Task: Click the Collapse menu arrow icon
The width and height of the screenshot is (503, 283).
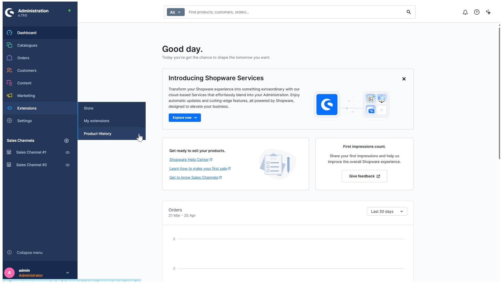Action: pyautogui.click(x=9, y=253)
